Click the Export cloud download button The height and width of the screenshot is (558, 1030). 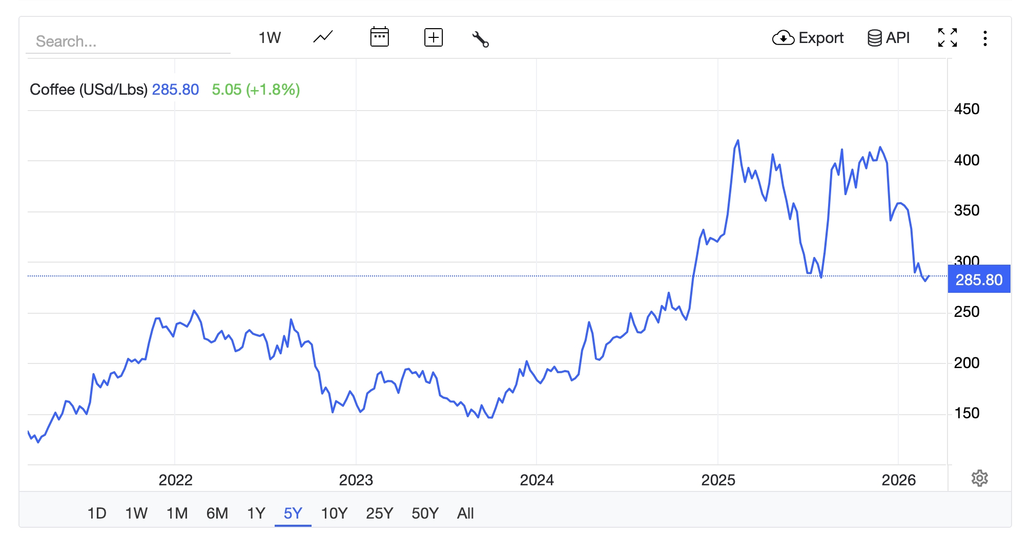808,37
